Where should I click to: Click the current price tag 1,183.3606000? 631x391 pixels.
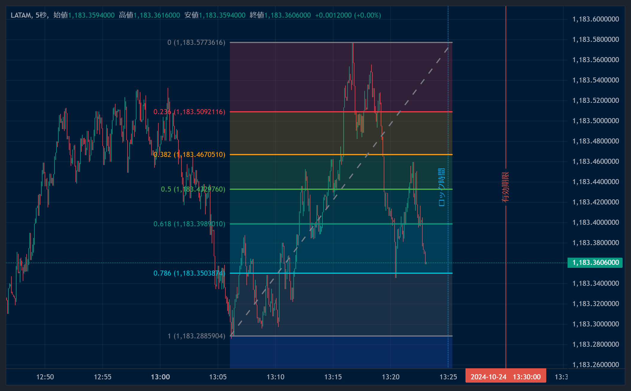595,262
